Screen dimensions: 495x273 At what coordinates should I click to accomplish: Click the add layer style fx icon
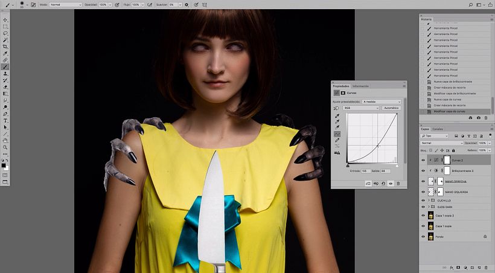[452, 268]
